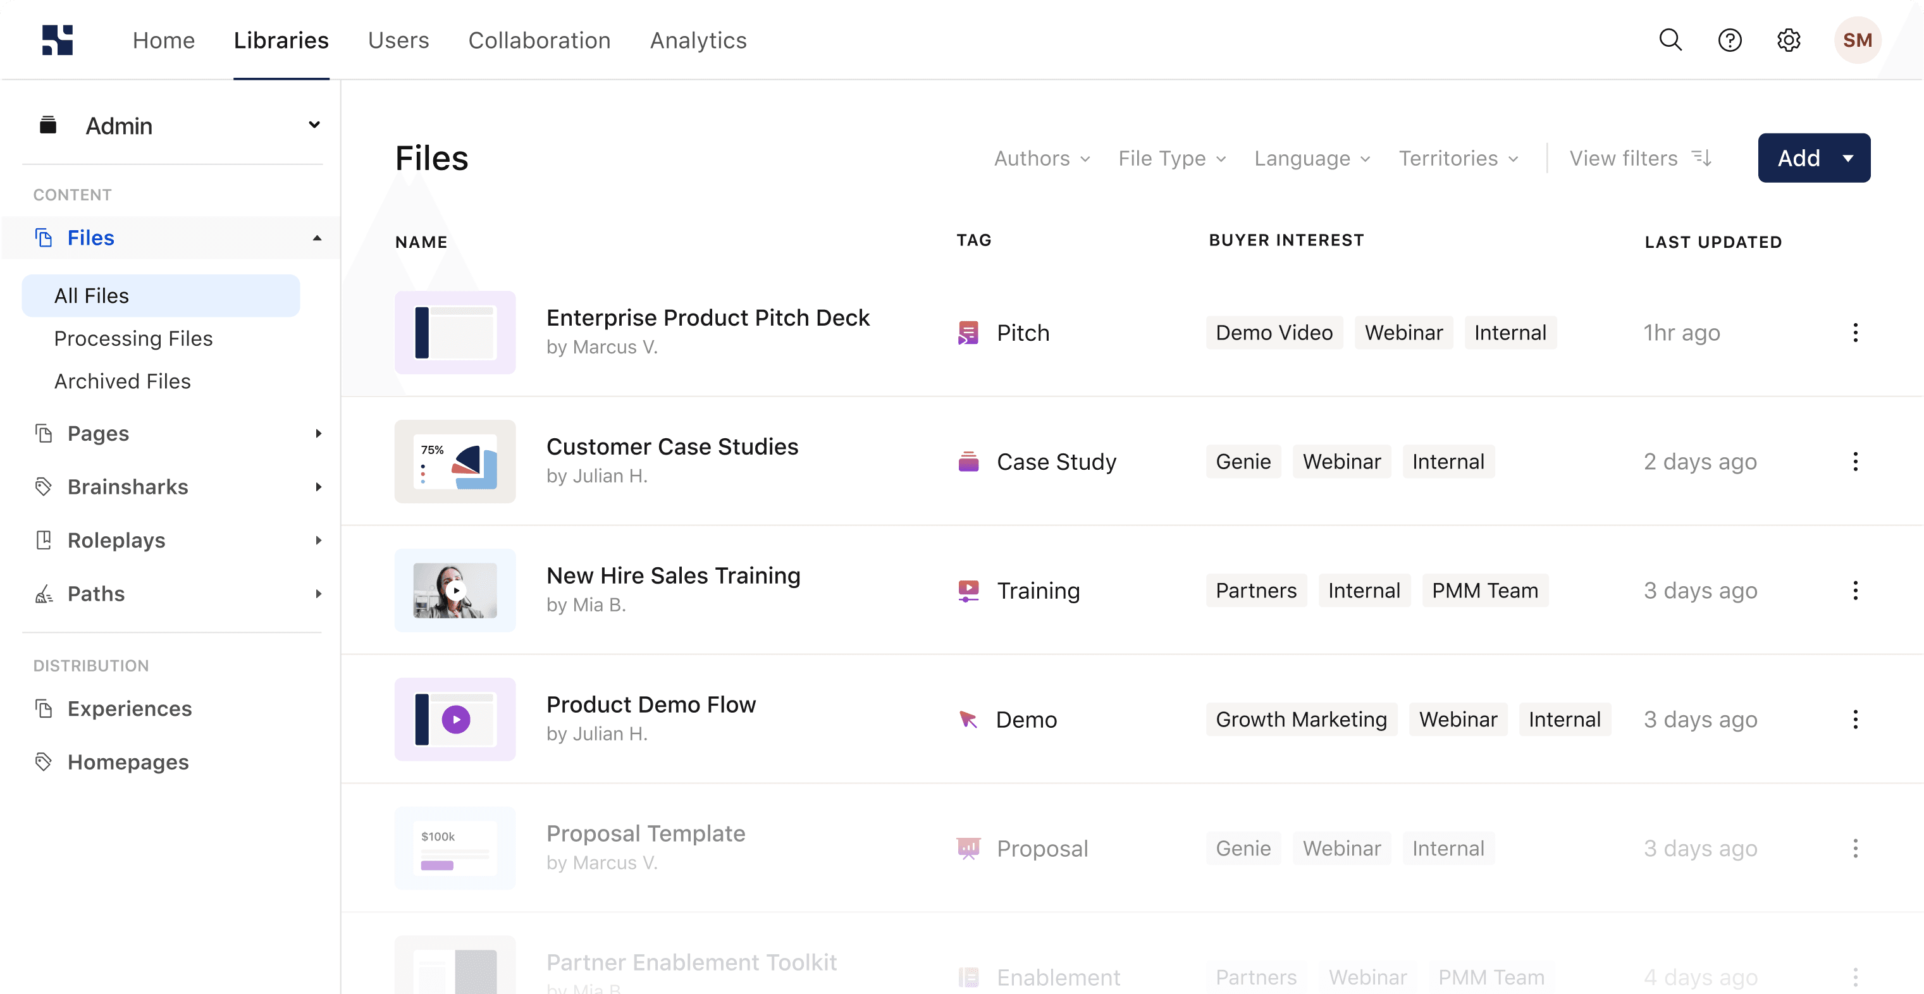The height and width of the screenshot is (994, 1924).
Task: Open options menu for Enterprise Product Pitch Deck
Action: tap(1855, 333)
